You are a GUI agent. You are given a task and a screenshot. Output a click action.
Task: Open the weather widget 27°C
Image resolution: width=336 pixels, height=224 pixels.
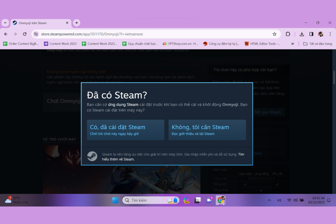point(17,200)
